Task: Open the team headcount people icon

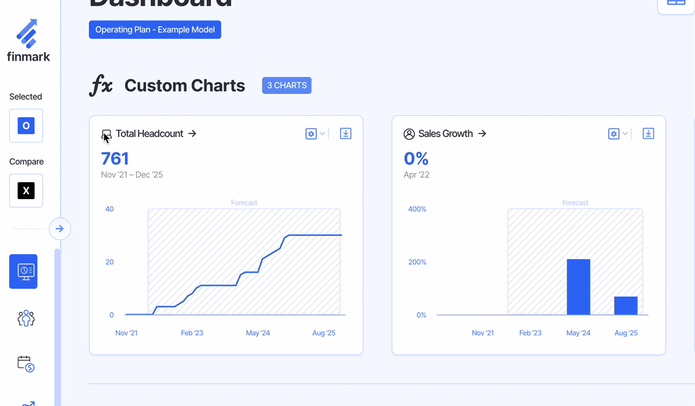Action: (x=26, y=318)
